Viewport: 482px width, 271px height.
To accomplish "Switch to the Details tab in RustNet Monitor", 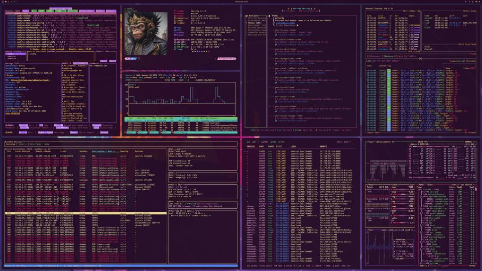I will 23,144.
